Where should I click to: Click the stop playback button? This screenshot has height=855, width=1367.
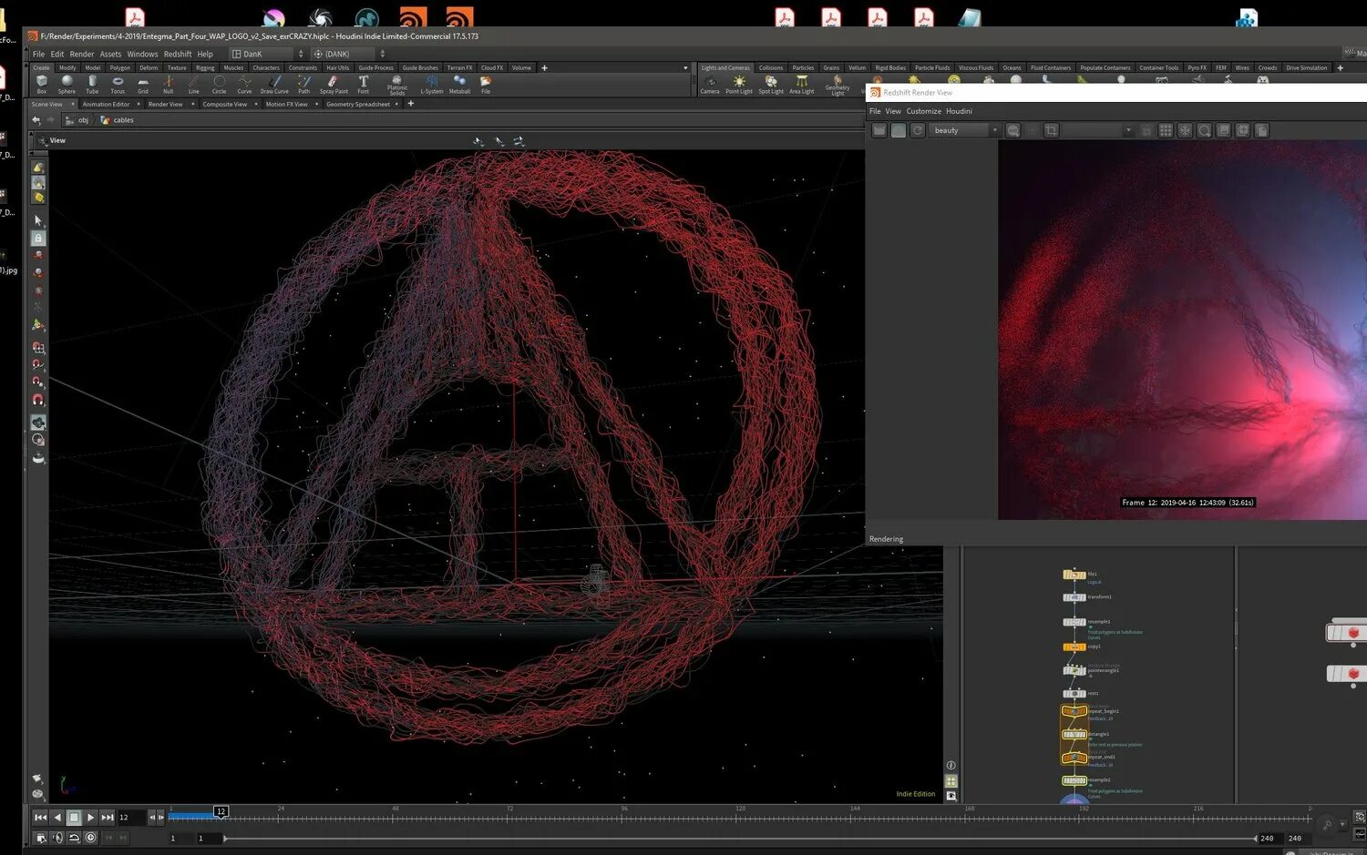pos(74,818)
